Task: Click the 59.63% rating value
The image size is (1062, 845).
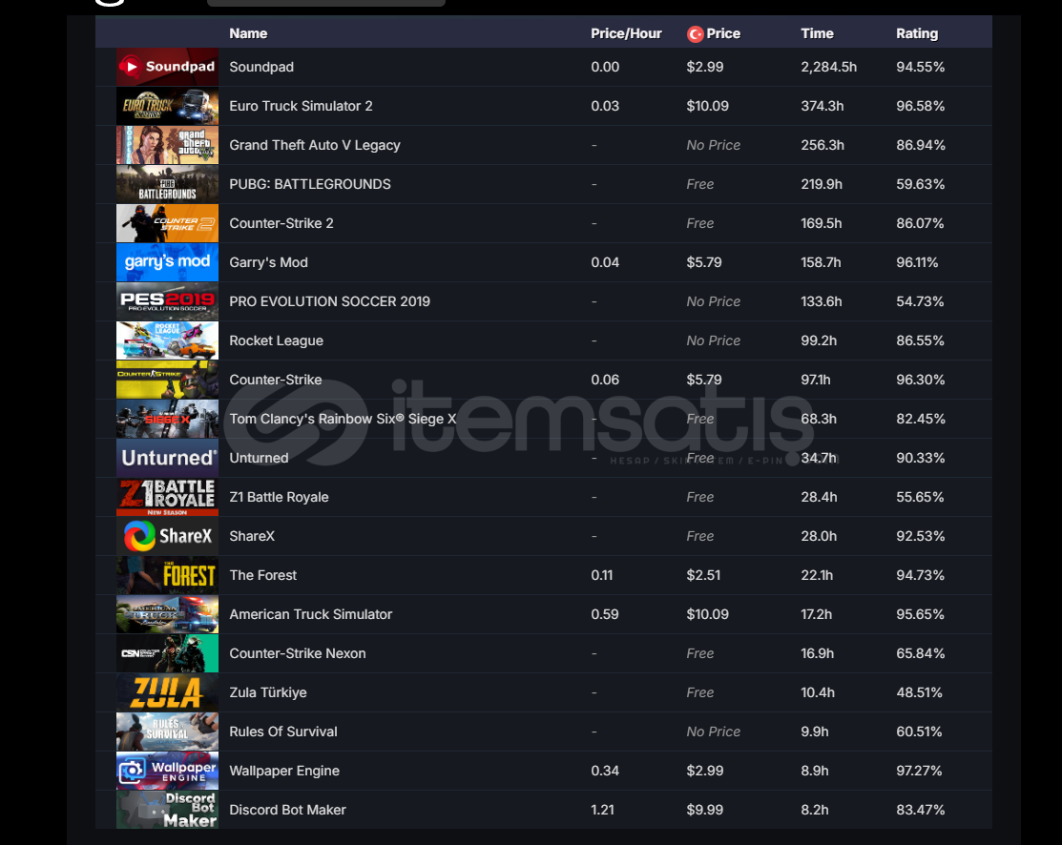Action: click(x=920, y=184)
